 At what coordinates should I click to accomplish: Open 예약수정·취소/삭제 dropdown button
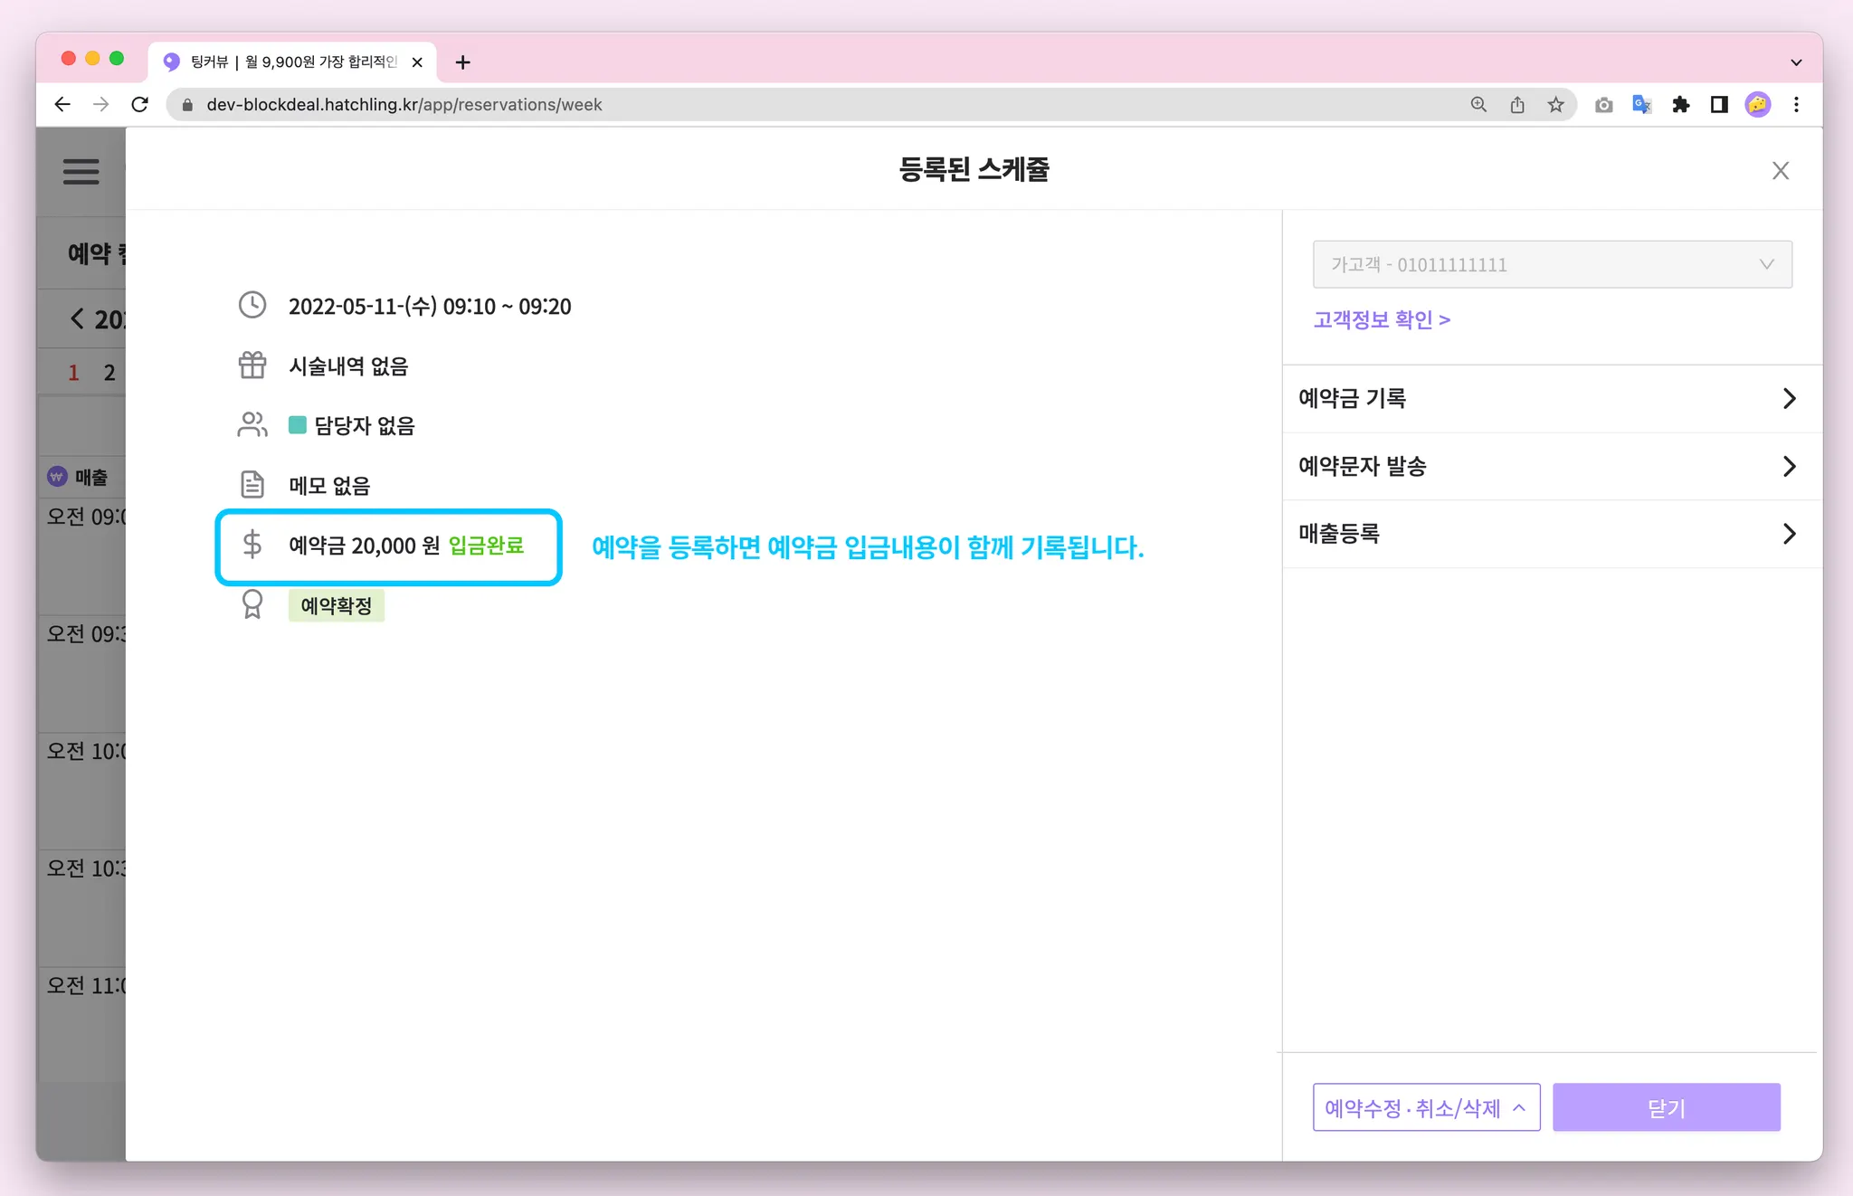pyautogui.click(x=1426, y=1107)
